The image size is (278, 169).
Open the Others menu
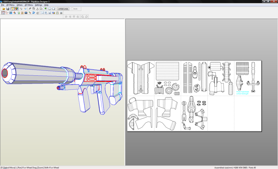click(x=20, y=5)
